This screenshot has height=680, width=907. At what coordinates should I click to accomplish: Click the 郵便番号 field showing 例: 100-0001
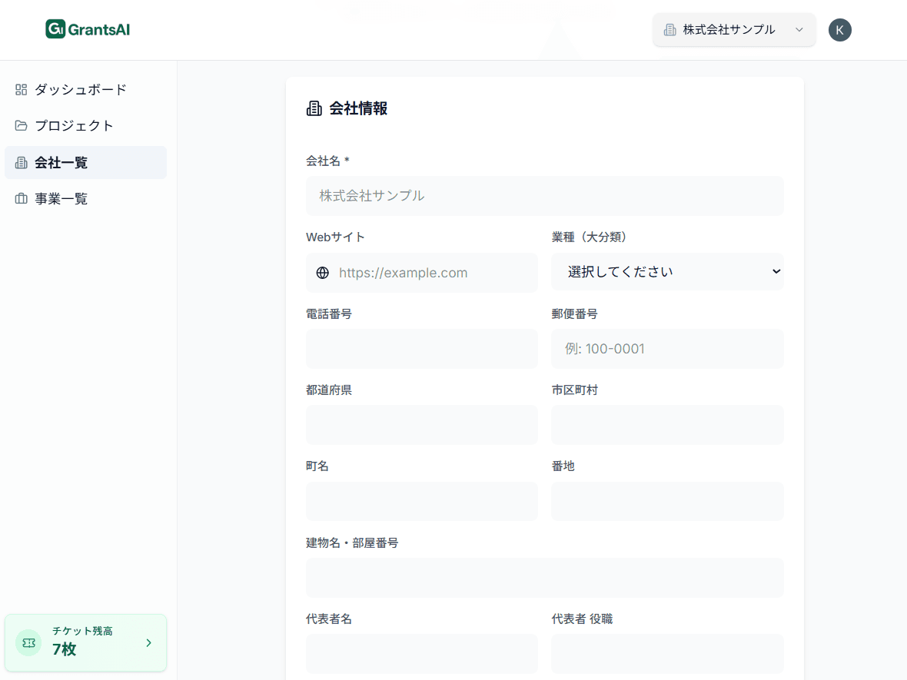667,349
